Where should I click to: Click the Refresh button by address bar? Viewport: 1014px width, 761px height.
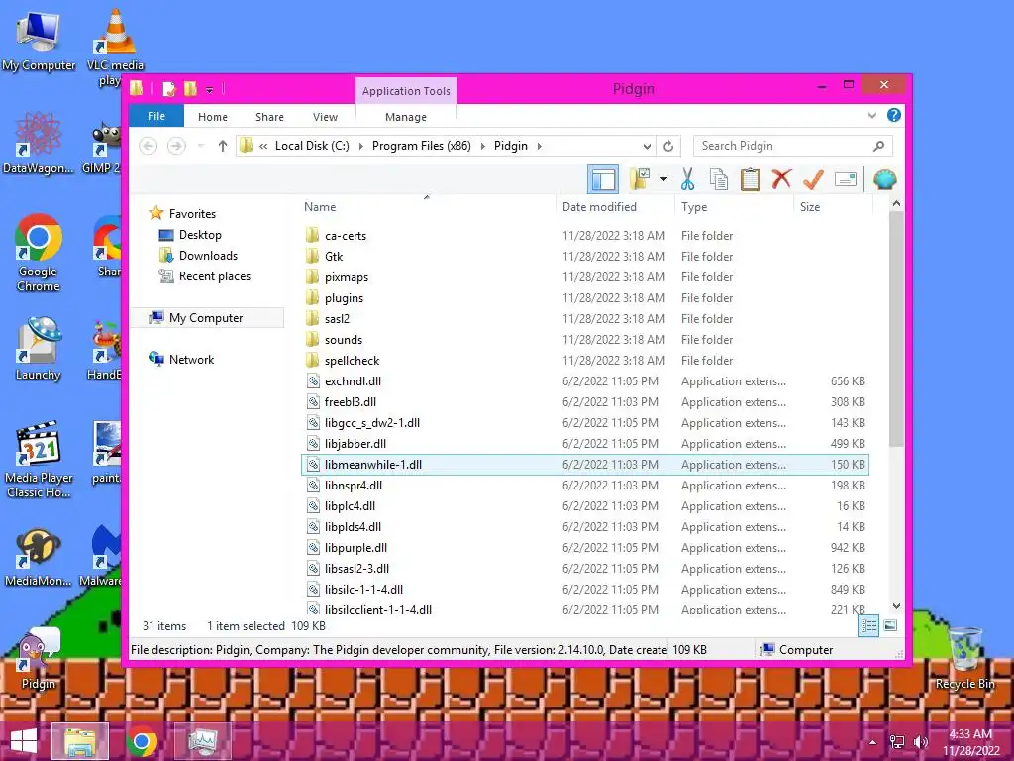[x=668, y=146]
